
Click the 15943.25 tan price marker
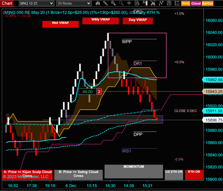pyautogui.click(x=213, y=91)
